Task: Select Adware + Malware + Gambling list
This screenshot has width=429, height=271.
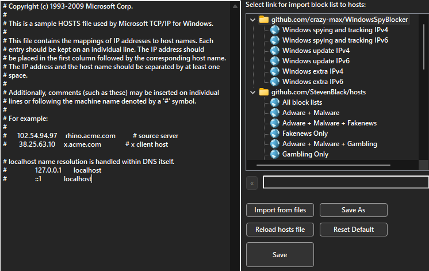Action: pyautogui.click(x=330, y=144)
